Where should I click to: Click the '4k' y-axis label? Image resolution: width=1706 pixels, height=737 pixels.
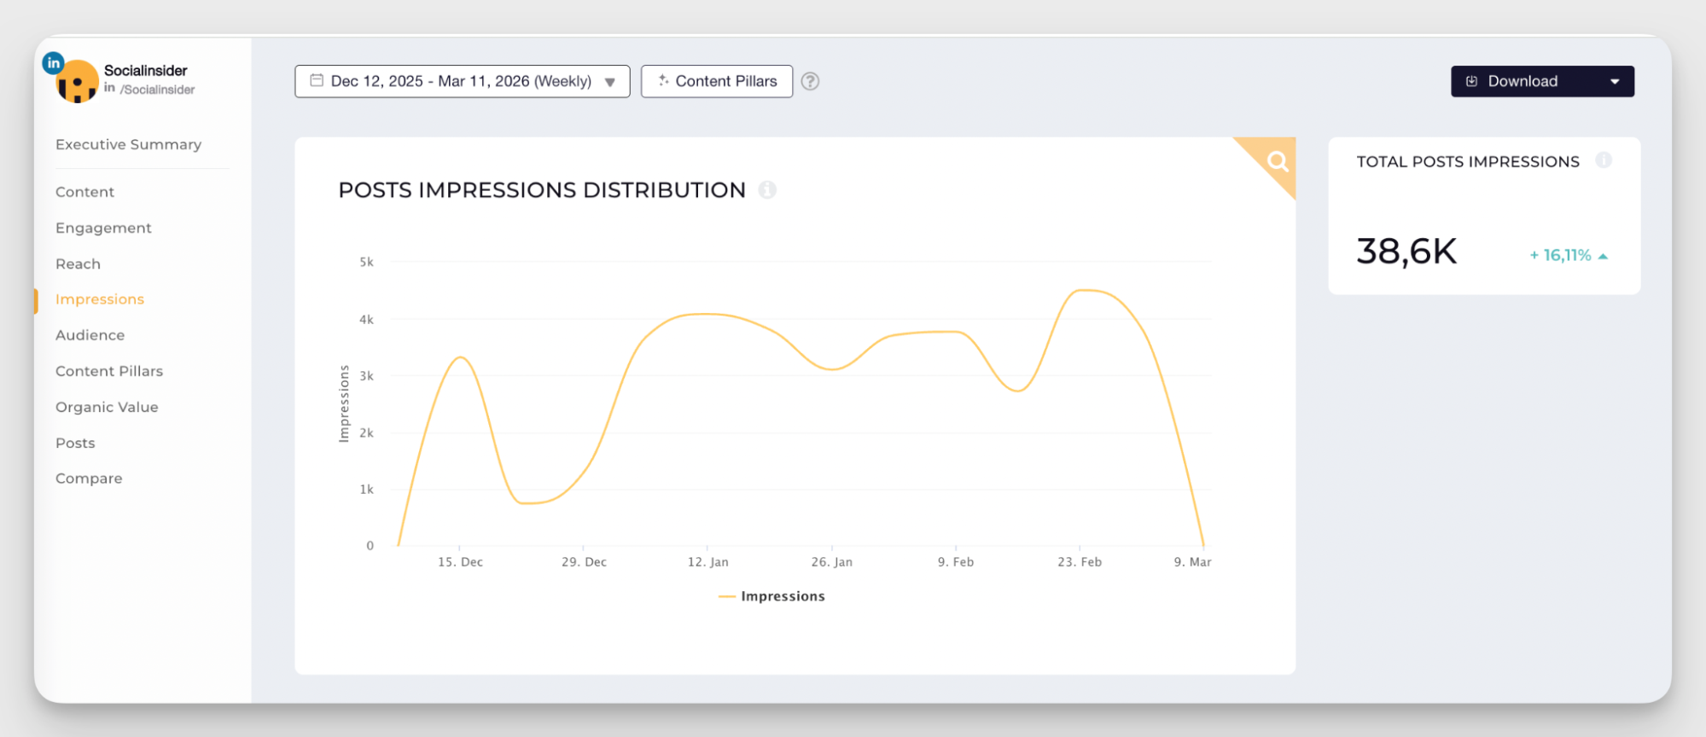tap(366, 319)
